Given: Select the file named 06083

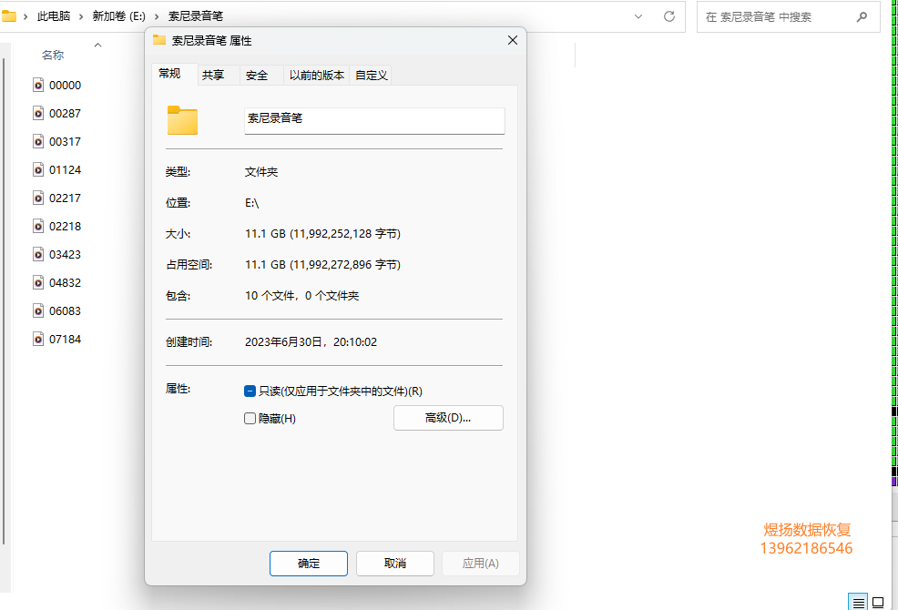Looking at the screenshot, I should pos(66,311).
